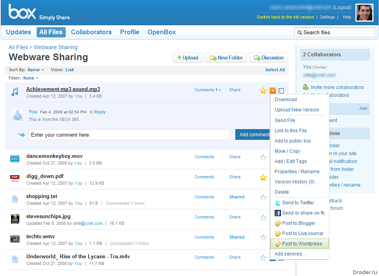Click the user profile photo in header
The height and width of the screenshot is (276, 379).
(364, 13)
